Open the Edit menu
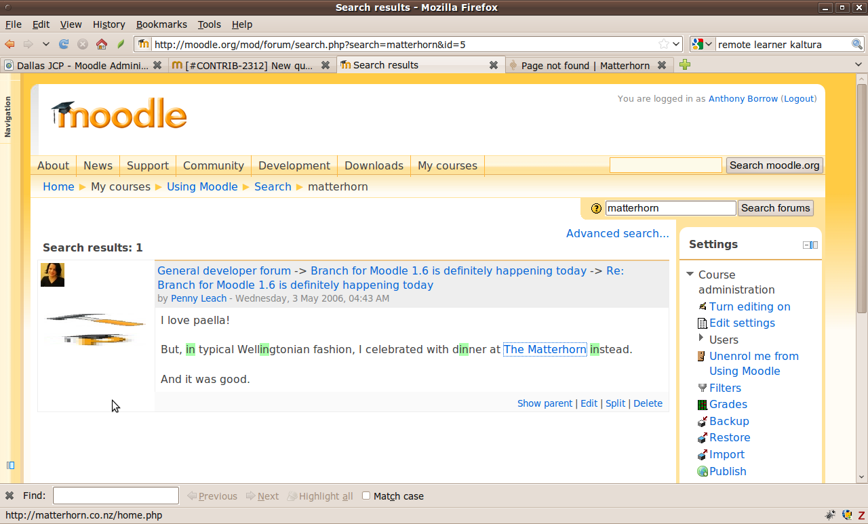Image resolution: width=868 pixels, height=524 pixels. click(41, 24)
